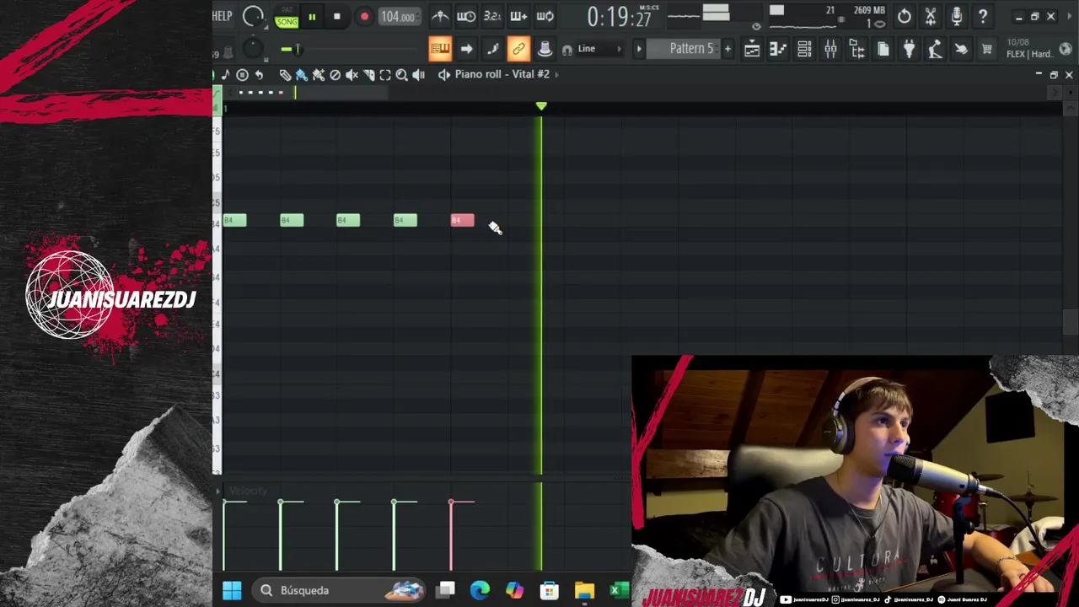Select the Playback scrub speaker tool
The width and height of the screenshot is (1079, 607).
(x=419, y=74)
